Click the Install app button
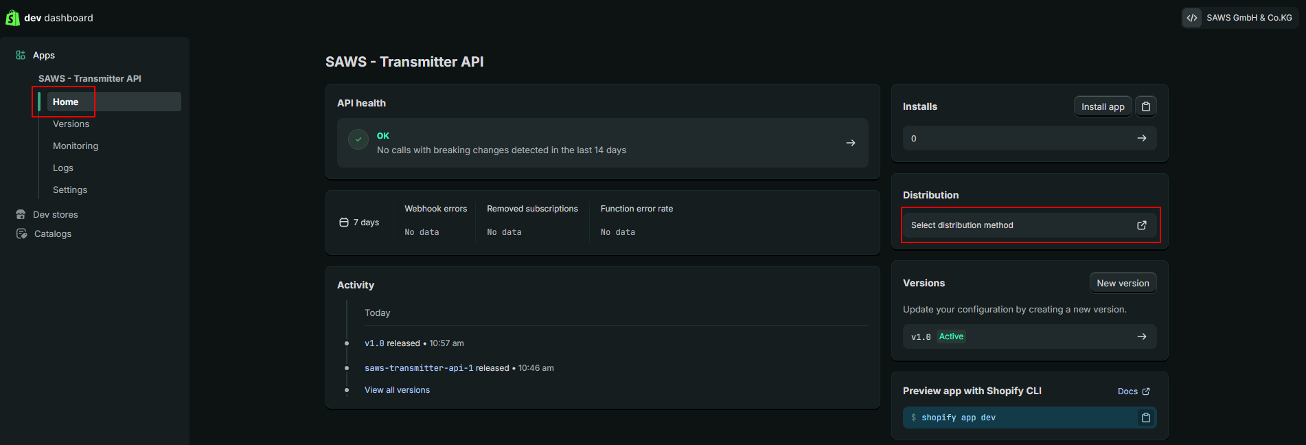This screenshot has width=1306, height=445. (1103, 106)
